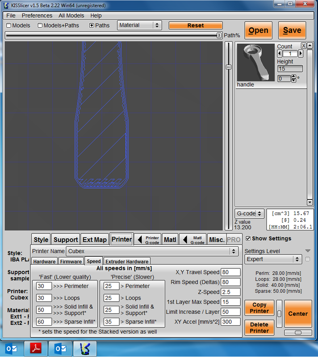Click vertical slider beside Copy Printer

point(279,314)
